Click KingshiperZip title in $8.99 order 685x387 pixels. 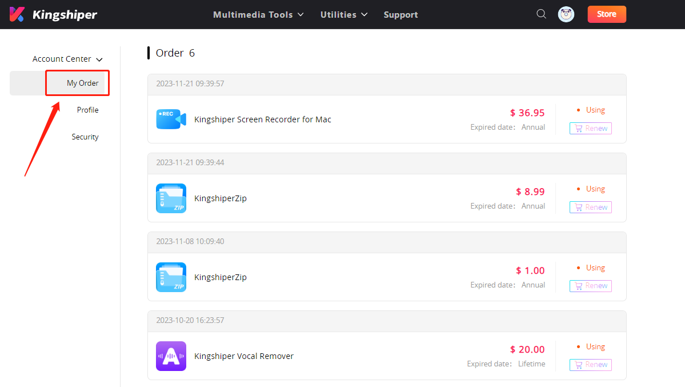tap(220, 198)
